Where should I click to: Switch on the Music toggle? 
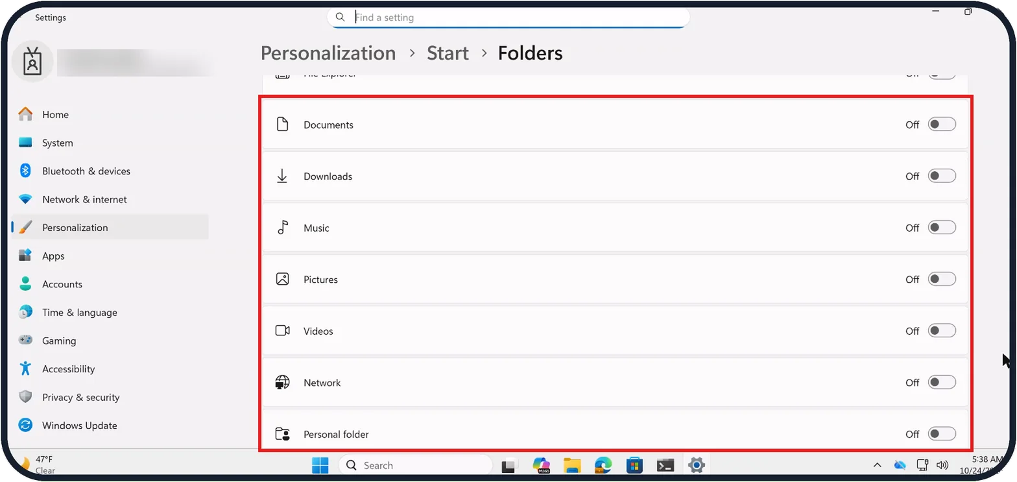(x=942, y=228)
